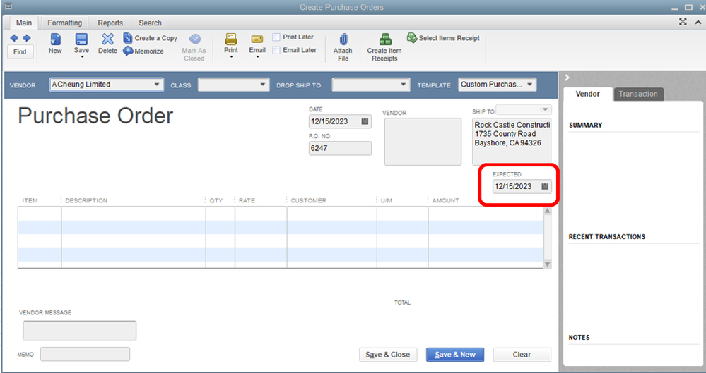Screen dimensions: 706x373
Task: Click the Save disk icon
Action: [81, 39]
